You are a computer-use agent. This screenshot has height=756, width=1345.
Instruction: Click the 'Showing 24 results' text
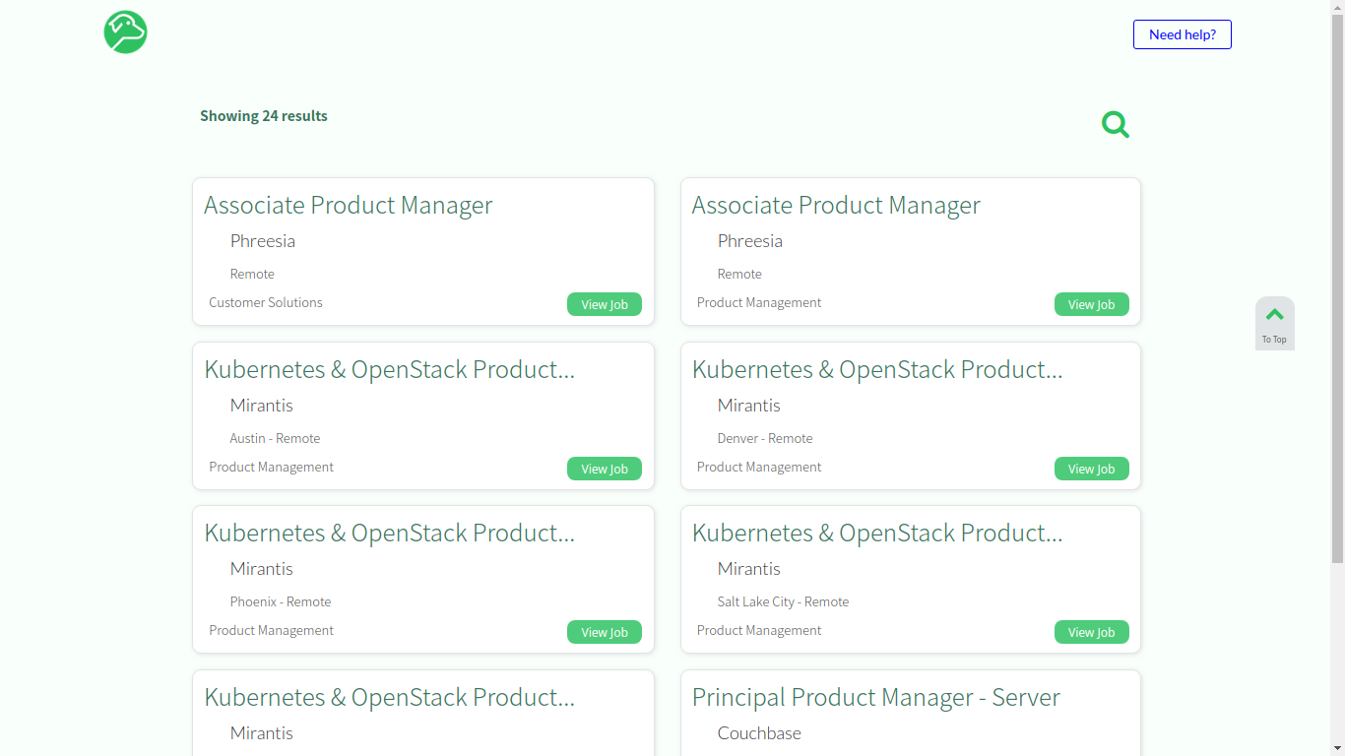coord(264,115)
